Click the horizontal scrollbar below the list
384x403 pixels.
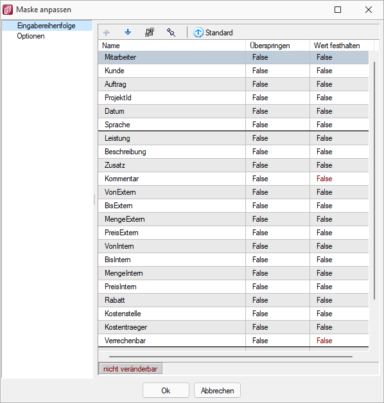[x=231, y=357]
